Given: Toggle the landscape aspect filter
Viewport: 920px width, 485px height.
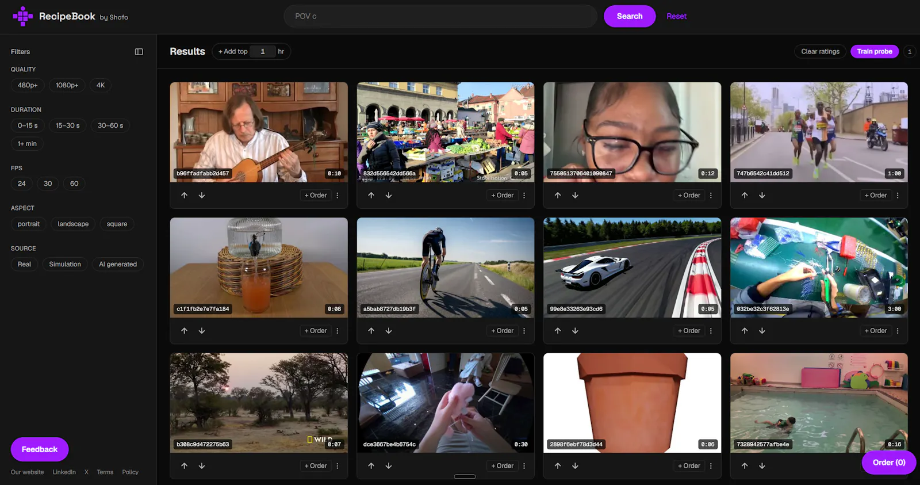Looking at the screenshot, I should [x=73, y=224].
